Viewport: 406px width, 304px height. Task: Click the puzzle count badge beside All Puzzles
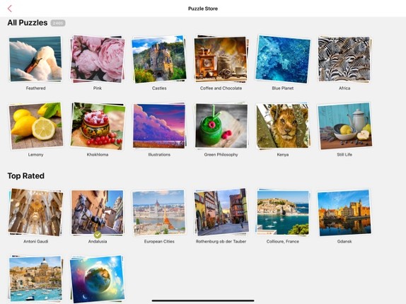pyautogui.click(x=58, y=23)
